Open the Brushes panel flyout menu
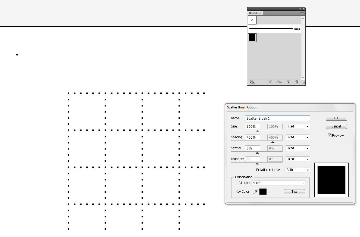 click(x=302, y=13)
